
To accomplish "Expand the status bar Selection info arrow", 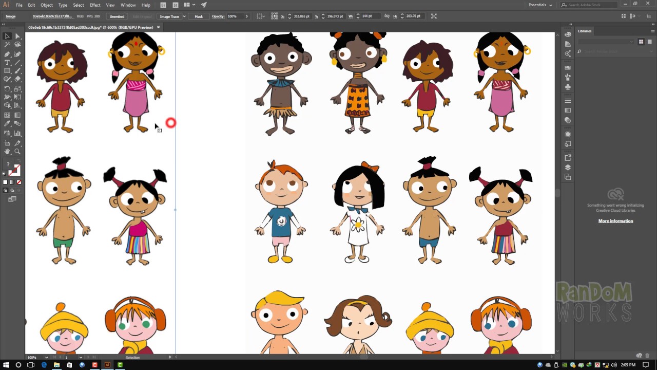I will 170,357.
